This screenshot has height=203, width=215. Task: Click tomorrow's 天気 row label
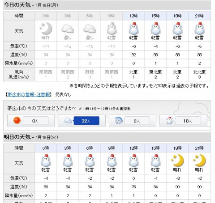pos(19,163)
